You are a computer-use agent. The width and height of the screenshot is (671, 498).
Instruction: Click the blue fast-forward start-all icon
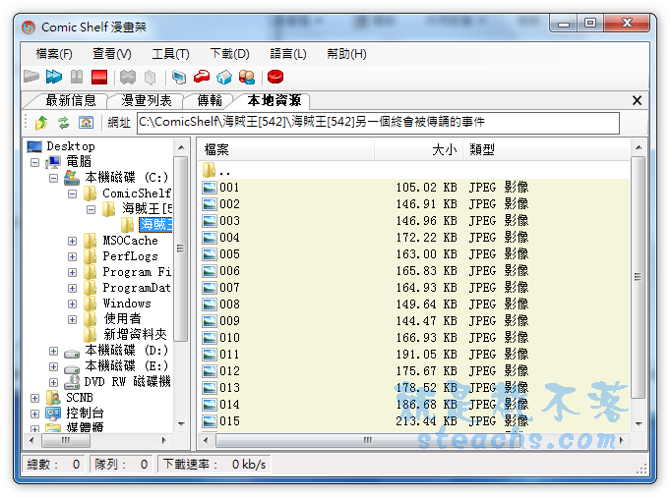coord(54,77)
